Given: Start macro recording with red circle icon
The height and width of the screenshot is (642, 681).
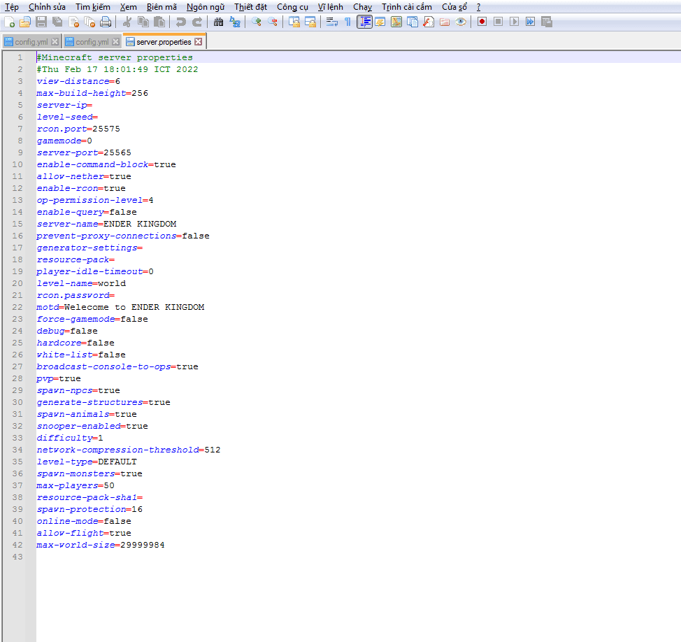Looking at the screenshot, I should [482, 22].
